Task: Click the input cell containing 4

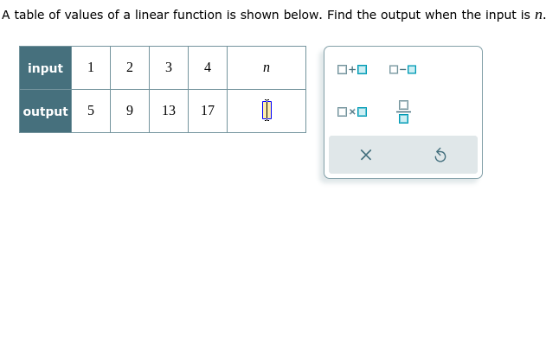Action: click(x=208, y=67)
